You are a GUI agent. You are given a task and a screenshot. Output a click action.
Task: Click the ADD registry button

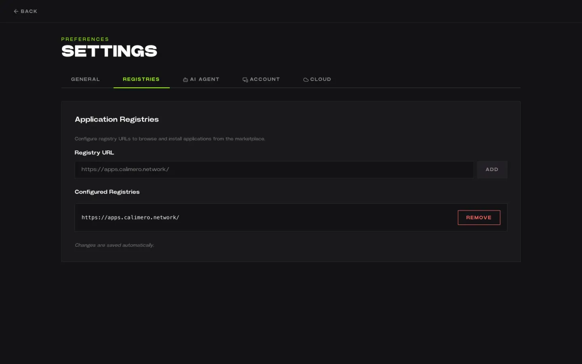(x=492, y=169)
